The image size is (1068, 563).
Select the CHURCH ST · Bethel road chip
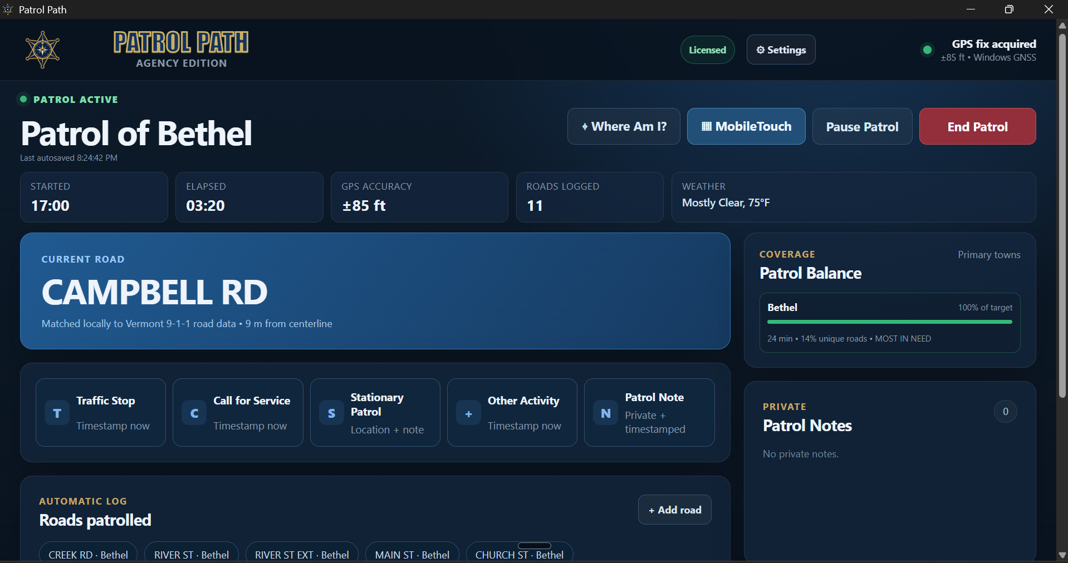point(520,554)
